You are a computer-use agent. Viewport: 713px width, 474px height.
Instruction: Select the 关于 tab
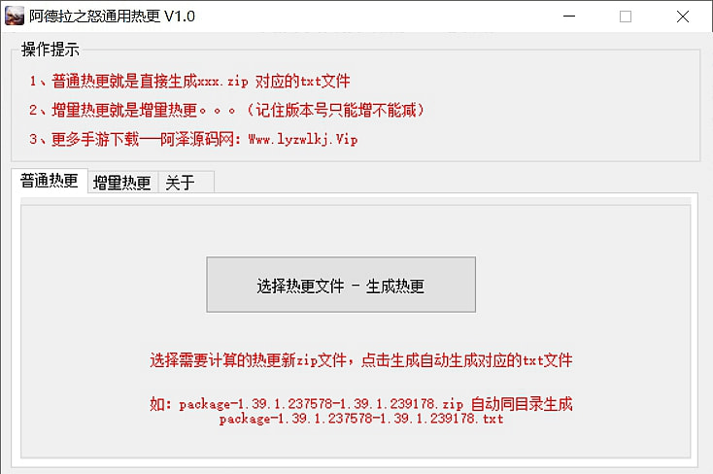180,183
